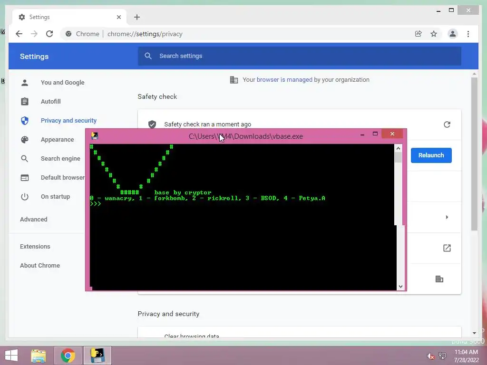Click the network tray icon

coord(442,356)
